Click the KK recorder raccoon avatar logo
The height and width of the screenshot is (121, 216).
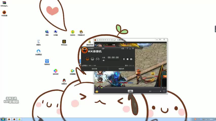point(84,50)
